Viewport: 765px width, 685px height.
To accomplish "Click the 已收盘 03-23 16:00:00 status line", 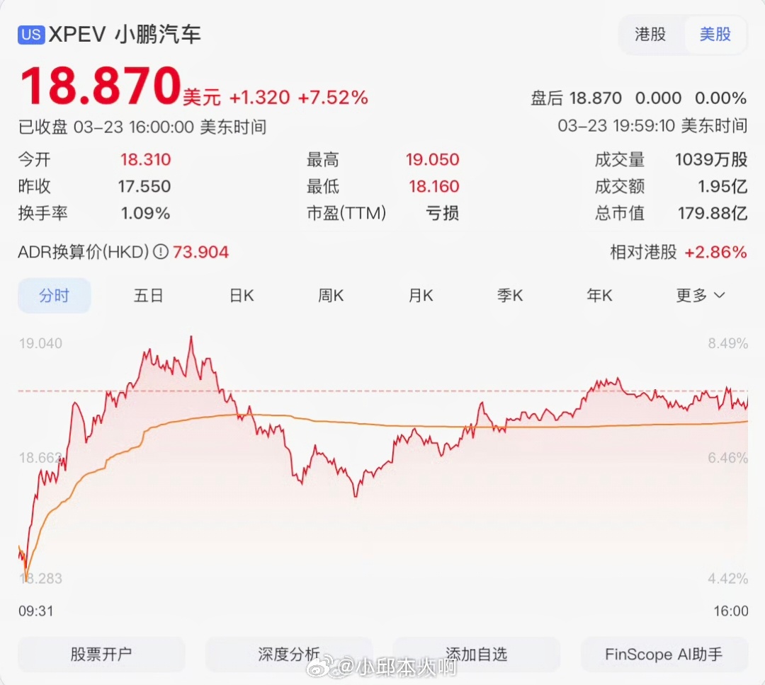I will click(142, 127).
